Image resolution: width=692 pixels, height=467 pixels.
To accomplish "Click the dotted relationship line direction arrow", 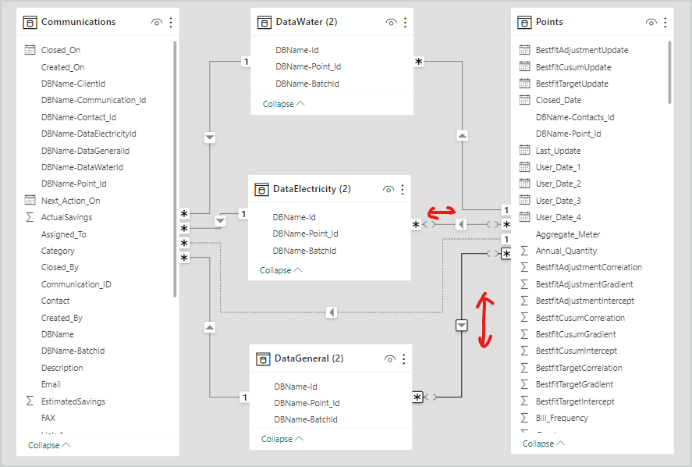I will [332, 312].
